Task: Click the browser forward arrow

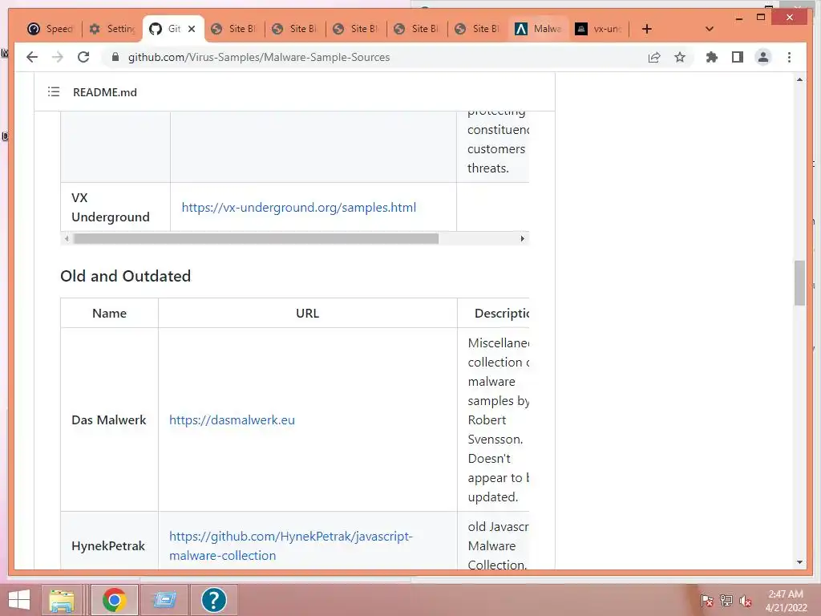Action: click(58, 57)
